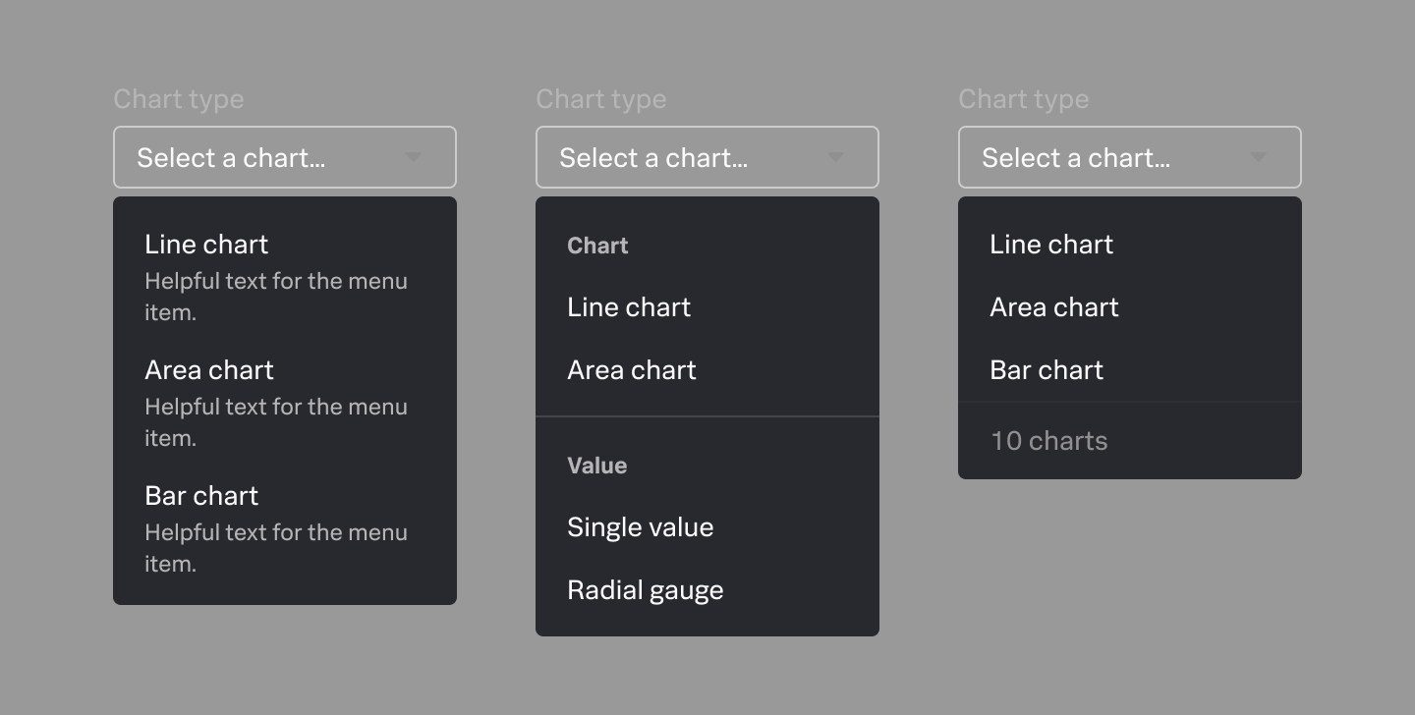Click the 'Value' group header label
The height and width of the screenshot is (715, 1415).
(597, 466)
